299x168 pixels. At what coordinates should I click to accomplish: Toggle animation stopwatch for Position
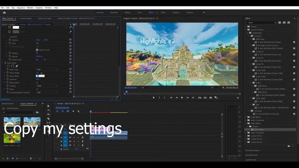(9, 40)
